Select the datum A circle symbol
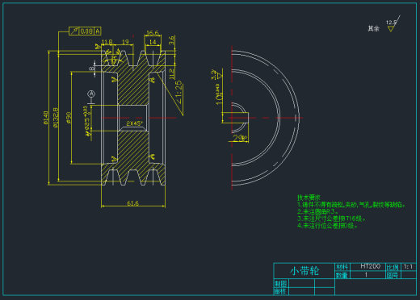 pos(91,94)
